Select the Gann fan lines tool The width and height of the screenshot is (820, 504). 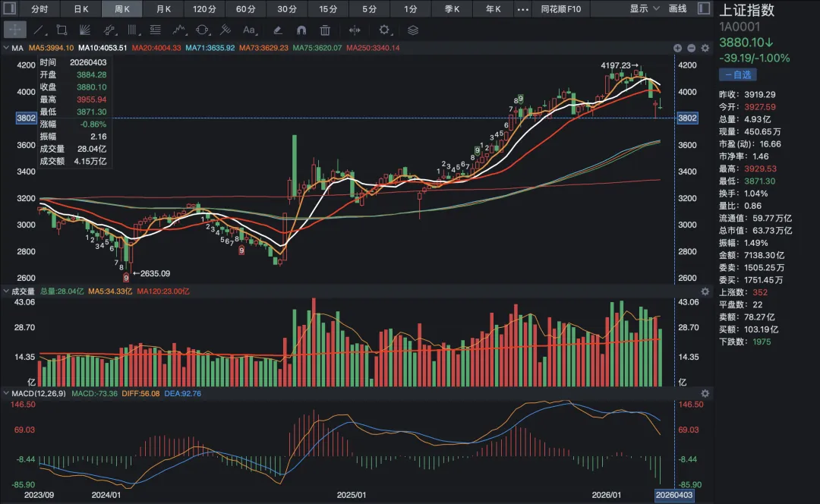(x=85, y=30)
